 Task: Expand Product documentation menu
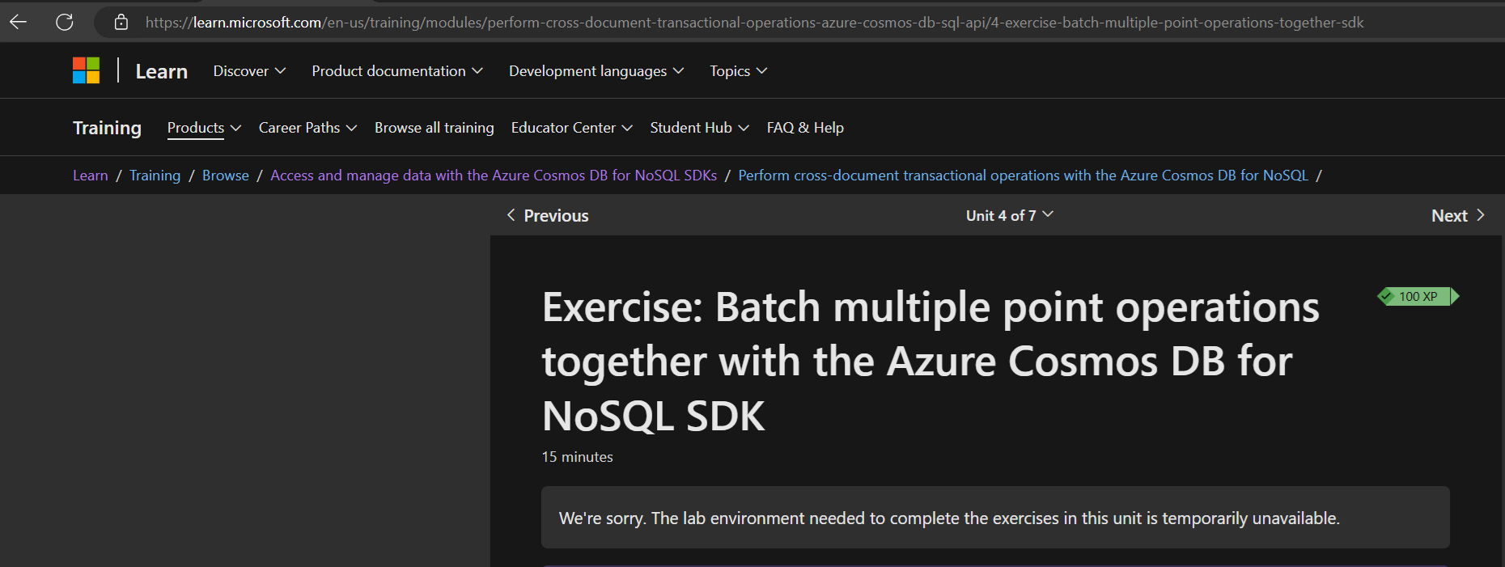[397, 71]
